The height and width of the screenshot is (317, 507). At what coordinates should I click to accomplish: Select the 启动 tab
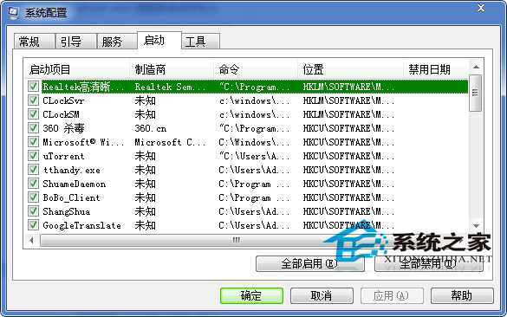coord(159,41)
